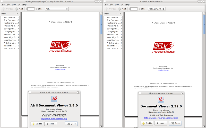Open File menu in Atril window
Viewport: 206px width, 128px height.
point(3,4)
